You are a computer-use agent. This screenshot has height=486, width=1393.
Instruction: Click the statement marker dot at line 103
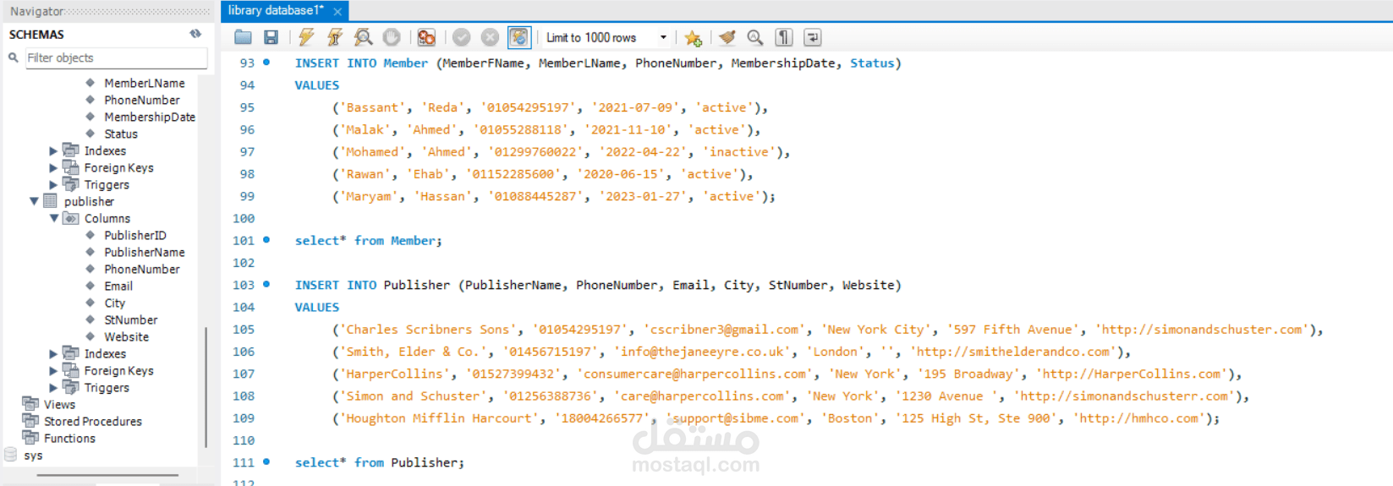266,284
